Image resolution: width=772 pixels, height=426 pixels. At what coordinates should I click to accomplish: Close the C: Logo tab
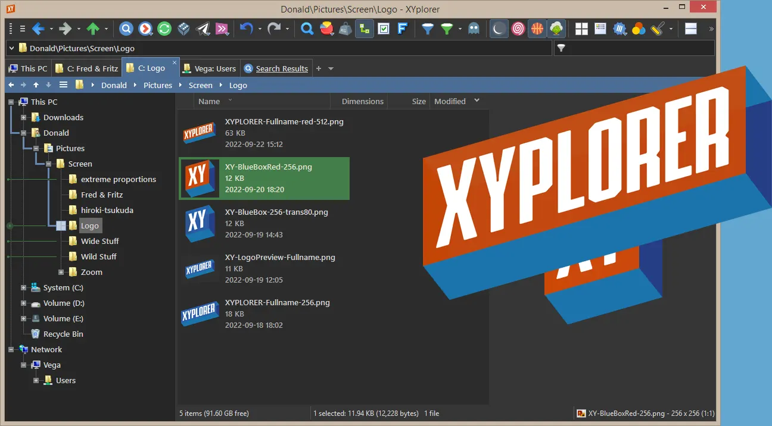(175, 62)
